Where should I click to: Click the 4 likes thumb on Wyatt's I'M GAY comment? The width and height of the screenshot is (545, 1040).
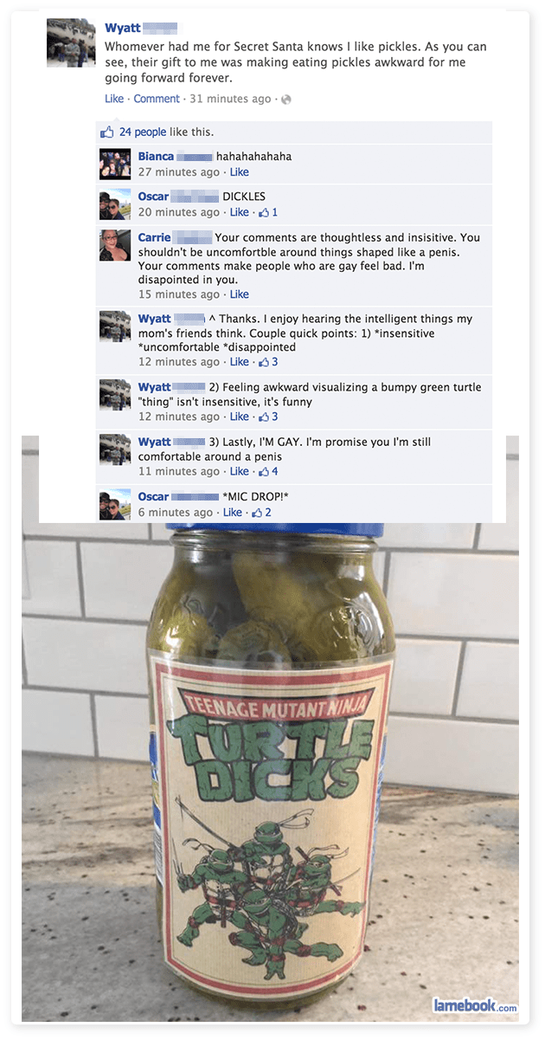[x=266, y=472]
